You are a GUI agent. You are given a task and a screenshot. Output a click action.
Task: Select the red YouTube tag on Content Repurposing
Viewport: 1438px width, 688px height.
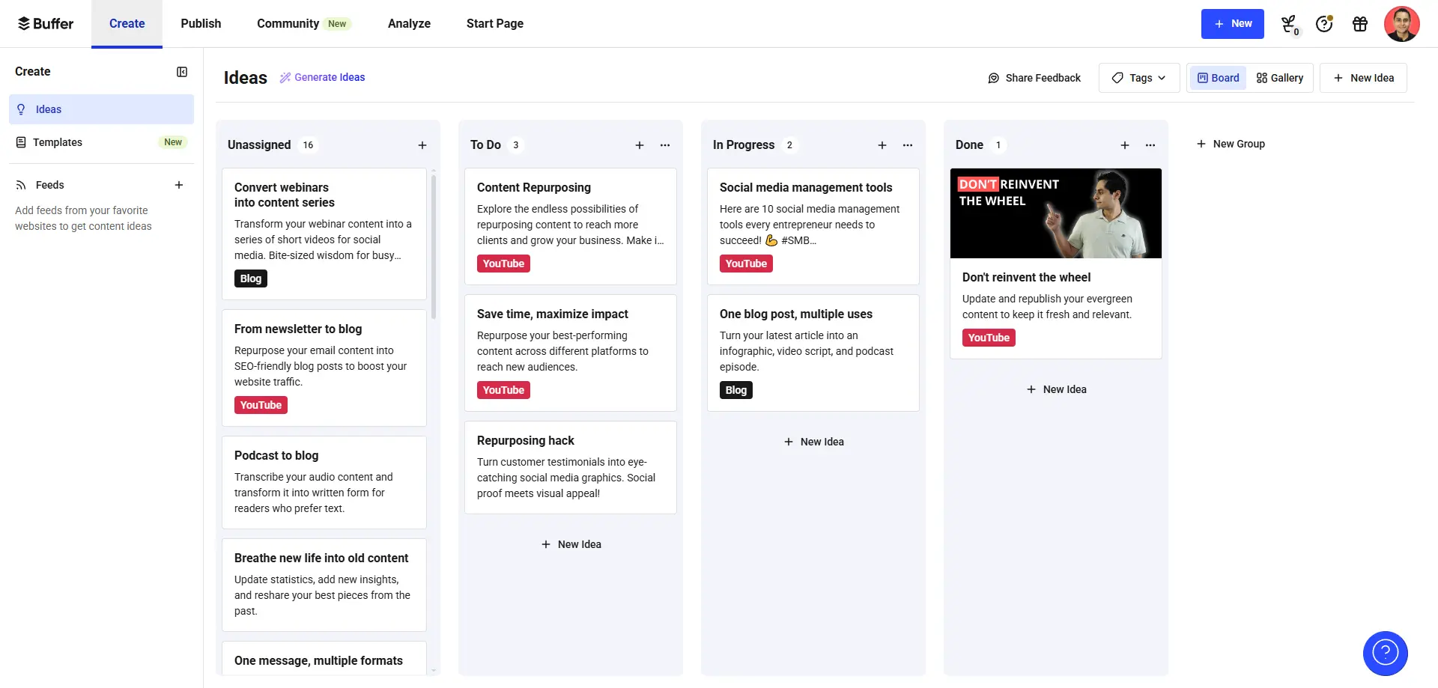(x=503, y=264)
